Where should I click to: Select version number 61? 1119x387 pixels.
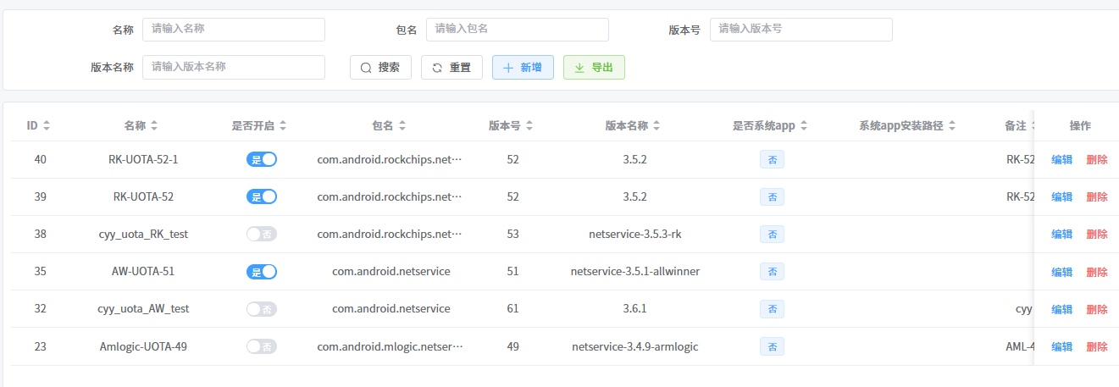(512, 309)
